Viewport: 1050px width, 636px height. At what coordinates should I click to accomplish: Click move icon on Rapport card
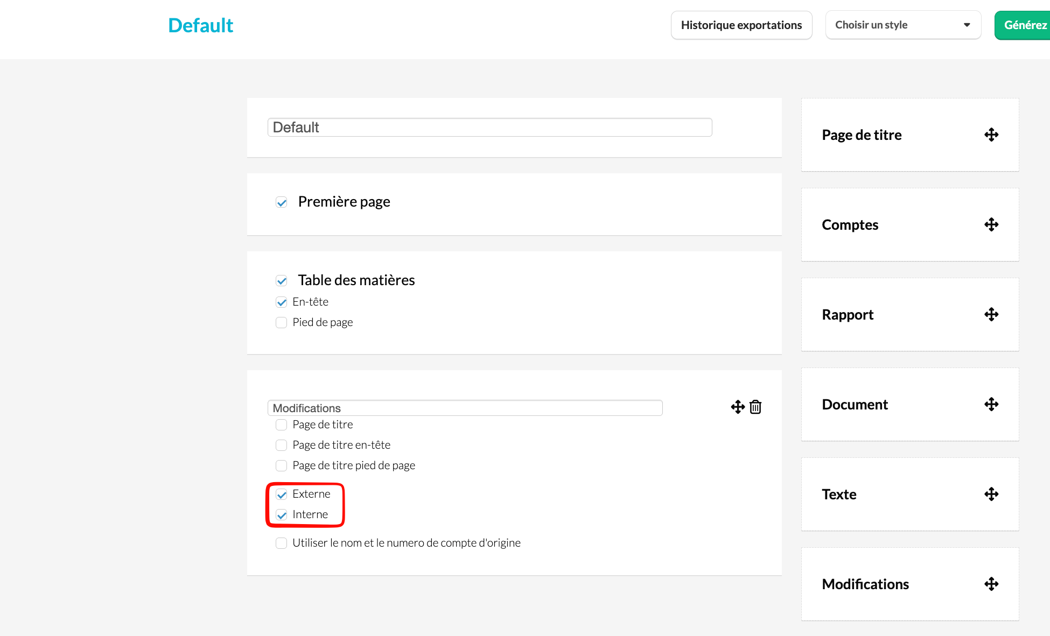click(x=991, y=314)
